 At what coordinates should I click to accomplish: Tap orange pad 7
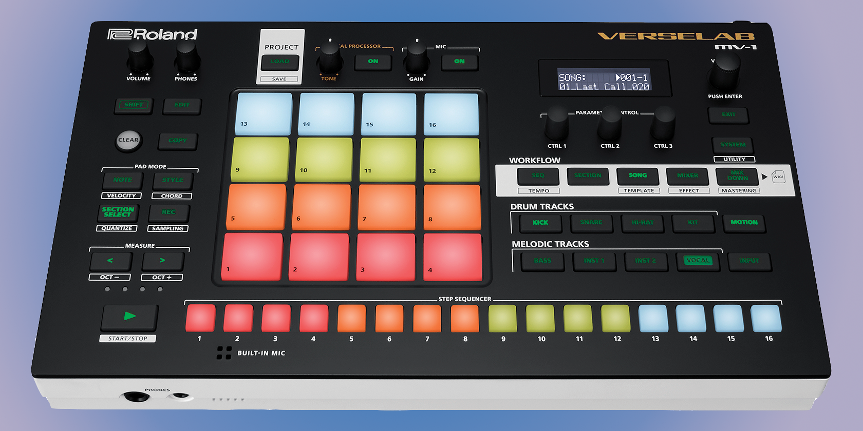[387, 207]
